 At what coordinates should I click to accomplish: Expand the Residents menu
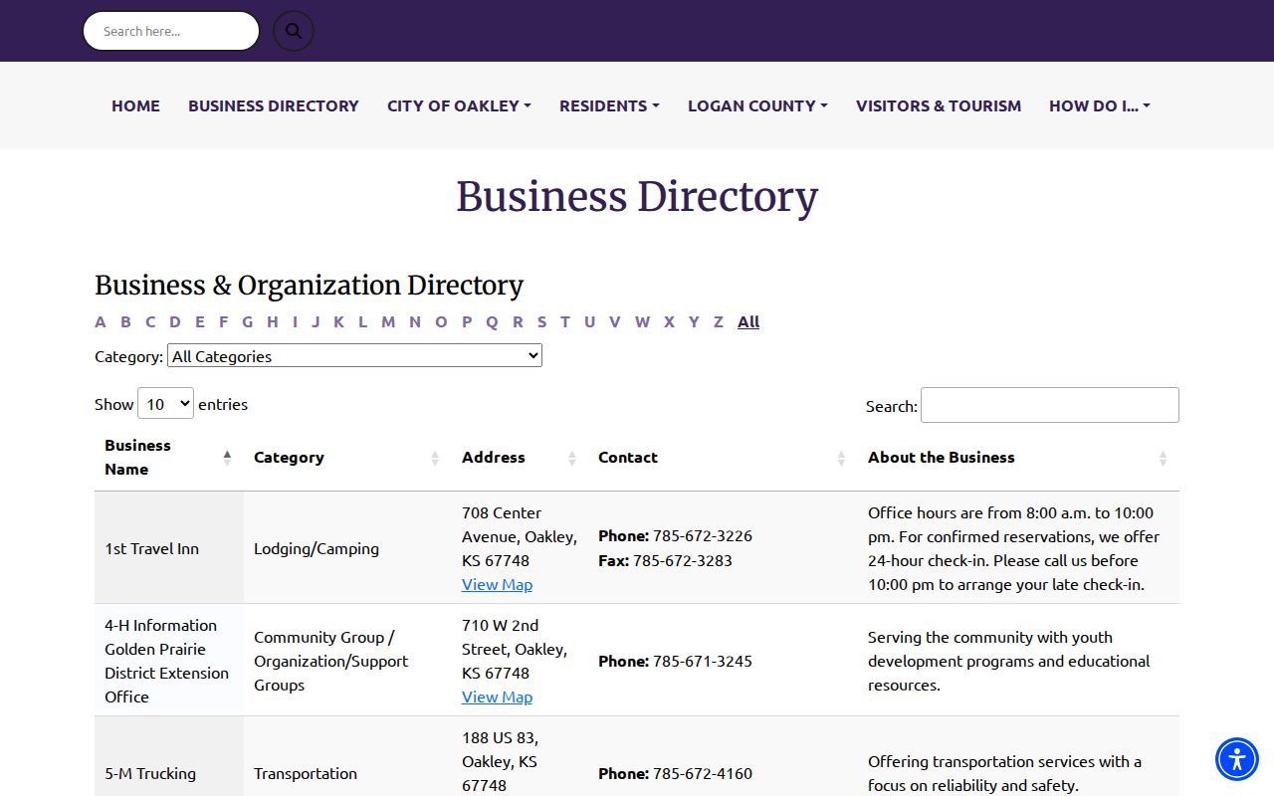(609, 105)
